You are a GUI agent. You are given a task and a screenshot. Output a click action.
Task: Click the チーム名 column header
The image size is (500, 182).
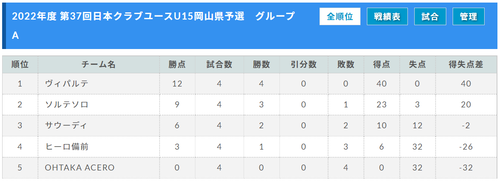click(99, 65)
